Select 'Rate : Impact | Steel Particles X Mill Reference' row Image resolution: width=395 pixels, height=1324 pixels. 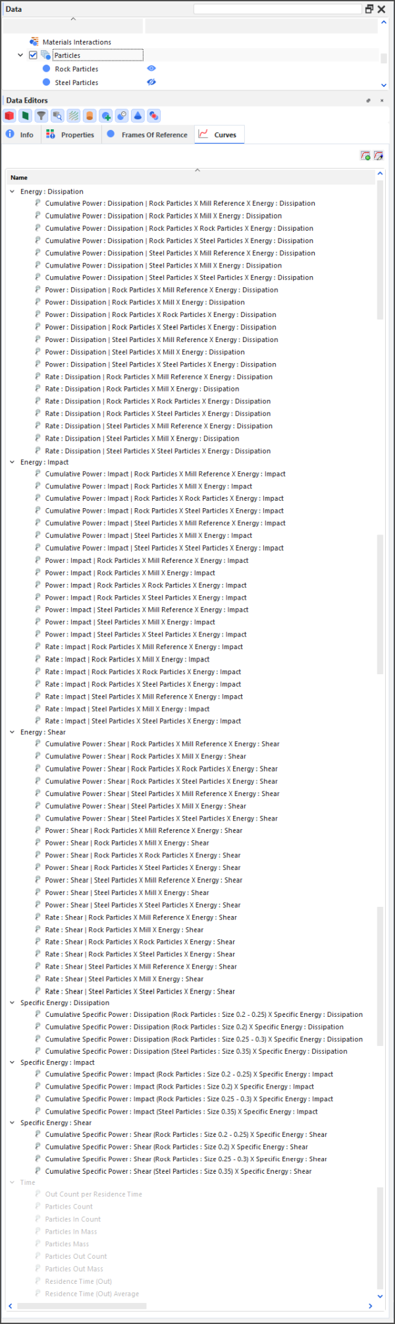(x=144, y=696)
